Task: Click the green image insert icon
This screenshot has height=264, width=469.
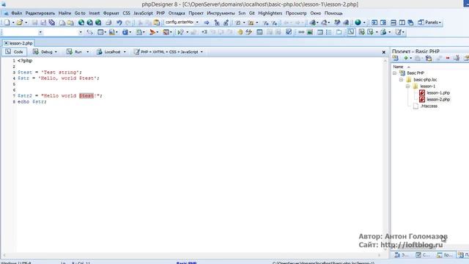Action: [310, 32]
